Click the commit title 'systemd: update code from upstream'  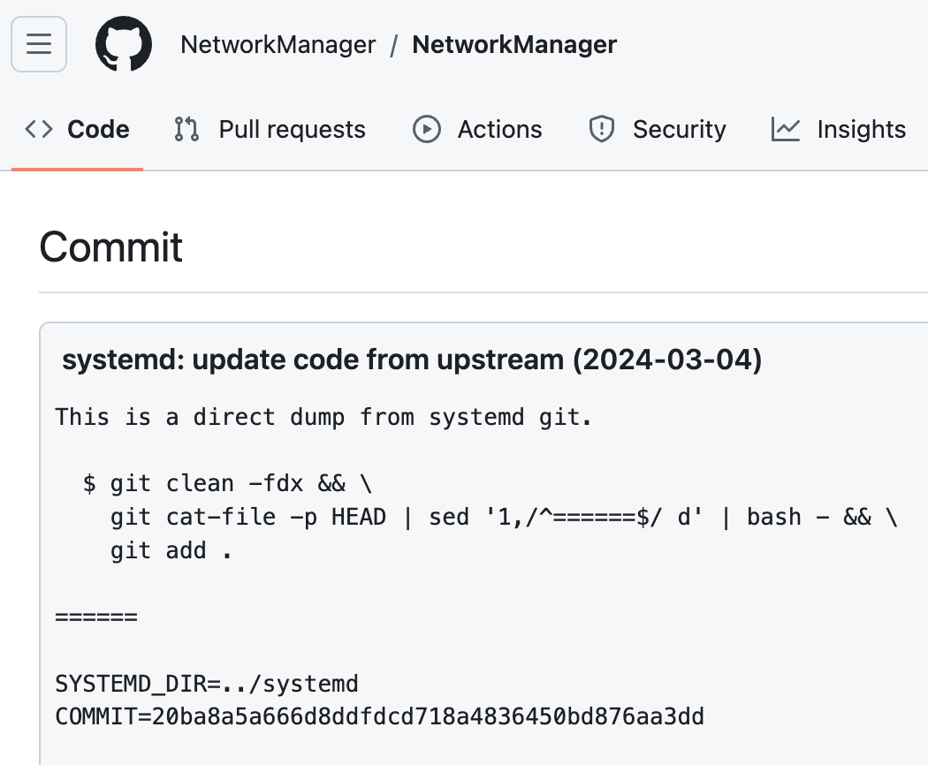(412, 360)
